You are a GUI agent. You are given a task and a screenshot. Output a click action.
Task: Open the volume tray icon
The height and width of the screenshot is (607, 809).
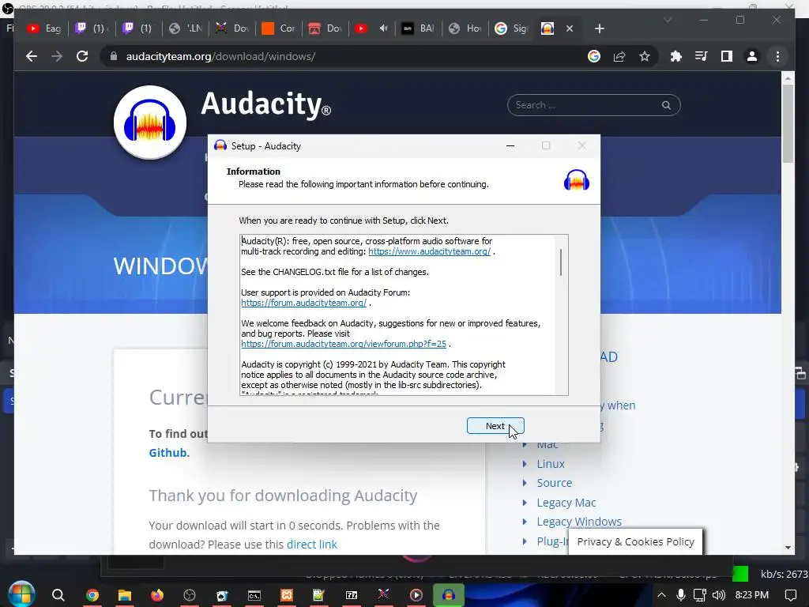719,595
